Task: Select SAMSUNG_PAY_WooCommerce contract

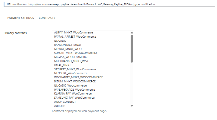Action: [74, 98]
